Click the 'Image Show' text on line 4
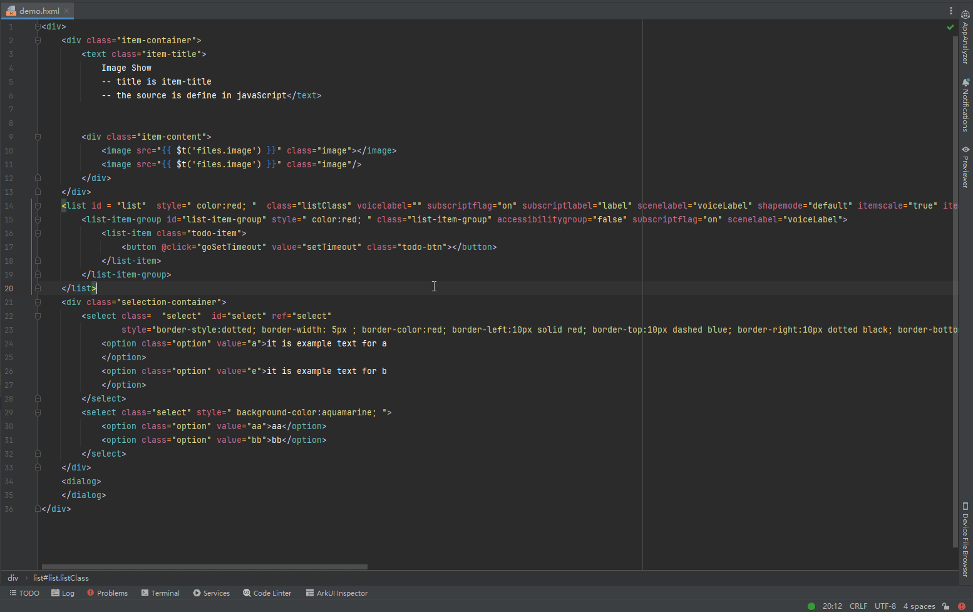 click(126, 68)
